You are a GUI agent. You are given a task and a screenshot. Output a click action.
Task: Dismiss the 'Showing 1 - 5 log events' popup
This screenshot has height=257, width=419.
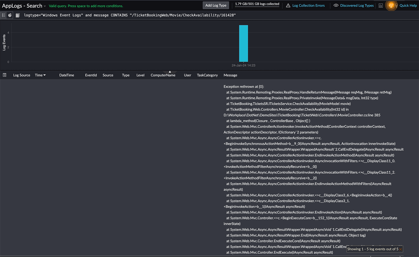point(400,249)
